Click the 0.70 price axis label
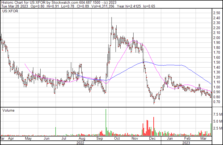 coord(217,102)
